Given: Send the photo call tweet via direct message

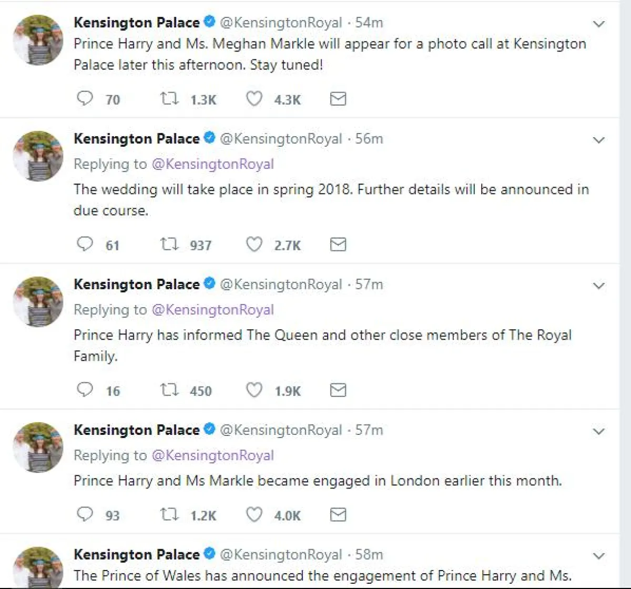Looking at the screenshot, I should click(x=338, y=99).
